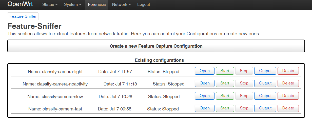Image resolution: width=312 pixels, height=118 pixels.
Task: Start the classify-camera-noactivity capture
Action: coord(225,83)
